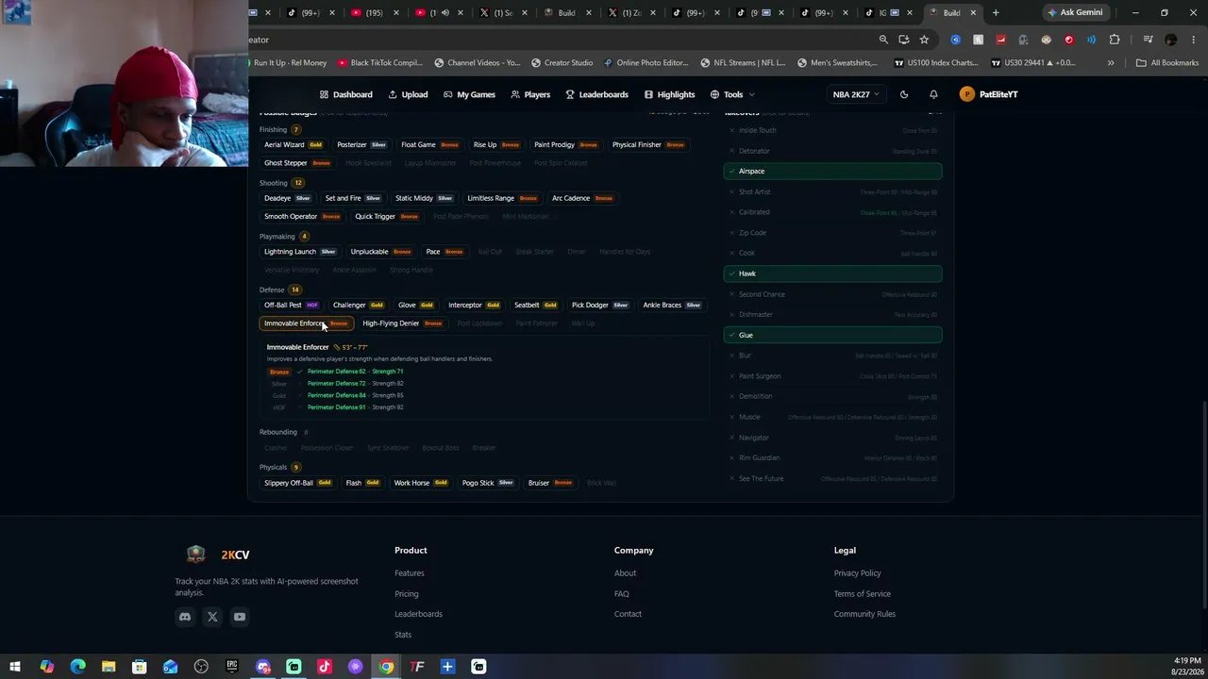This screenshot has width=1208, height=679.
Task: Bookmark this page with the star icon
Action: tap(924, 40)
